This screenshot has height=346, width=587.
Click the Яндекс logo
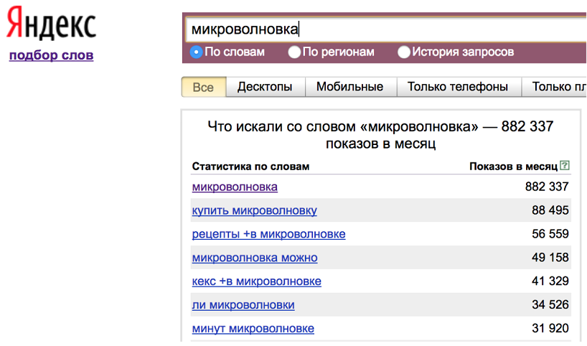point(51,24)
